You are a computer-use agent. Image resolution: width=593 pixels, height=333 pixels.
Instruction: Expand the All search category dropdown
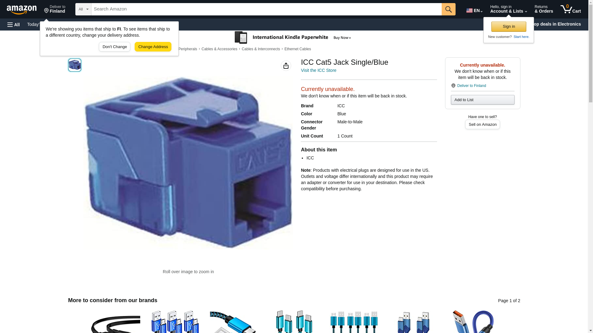[x=83, y=9]
